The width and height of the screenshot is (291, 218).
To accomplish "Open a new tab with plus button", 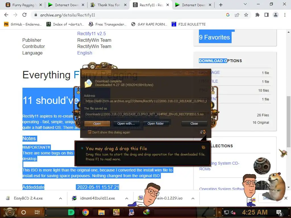I will (221, 5).
